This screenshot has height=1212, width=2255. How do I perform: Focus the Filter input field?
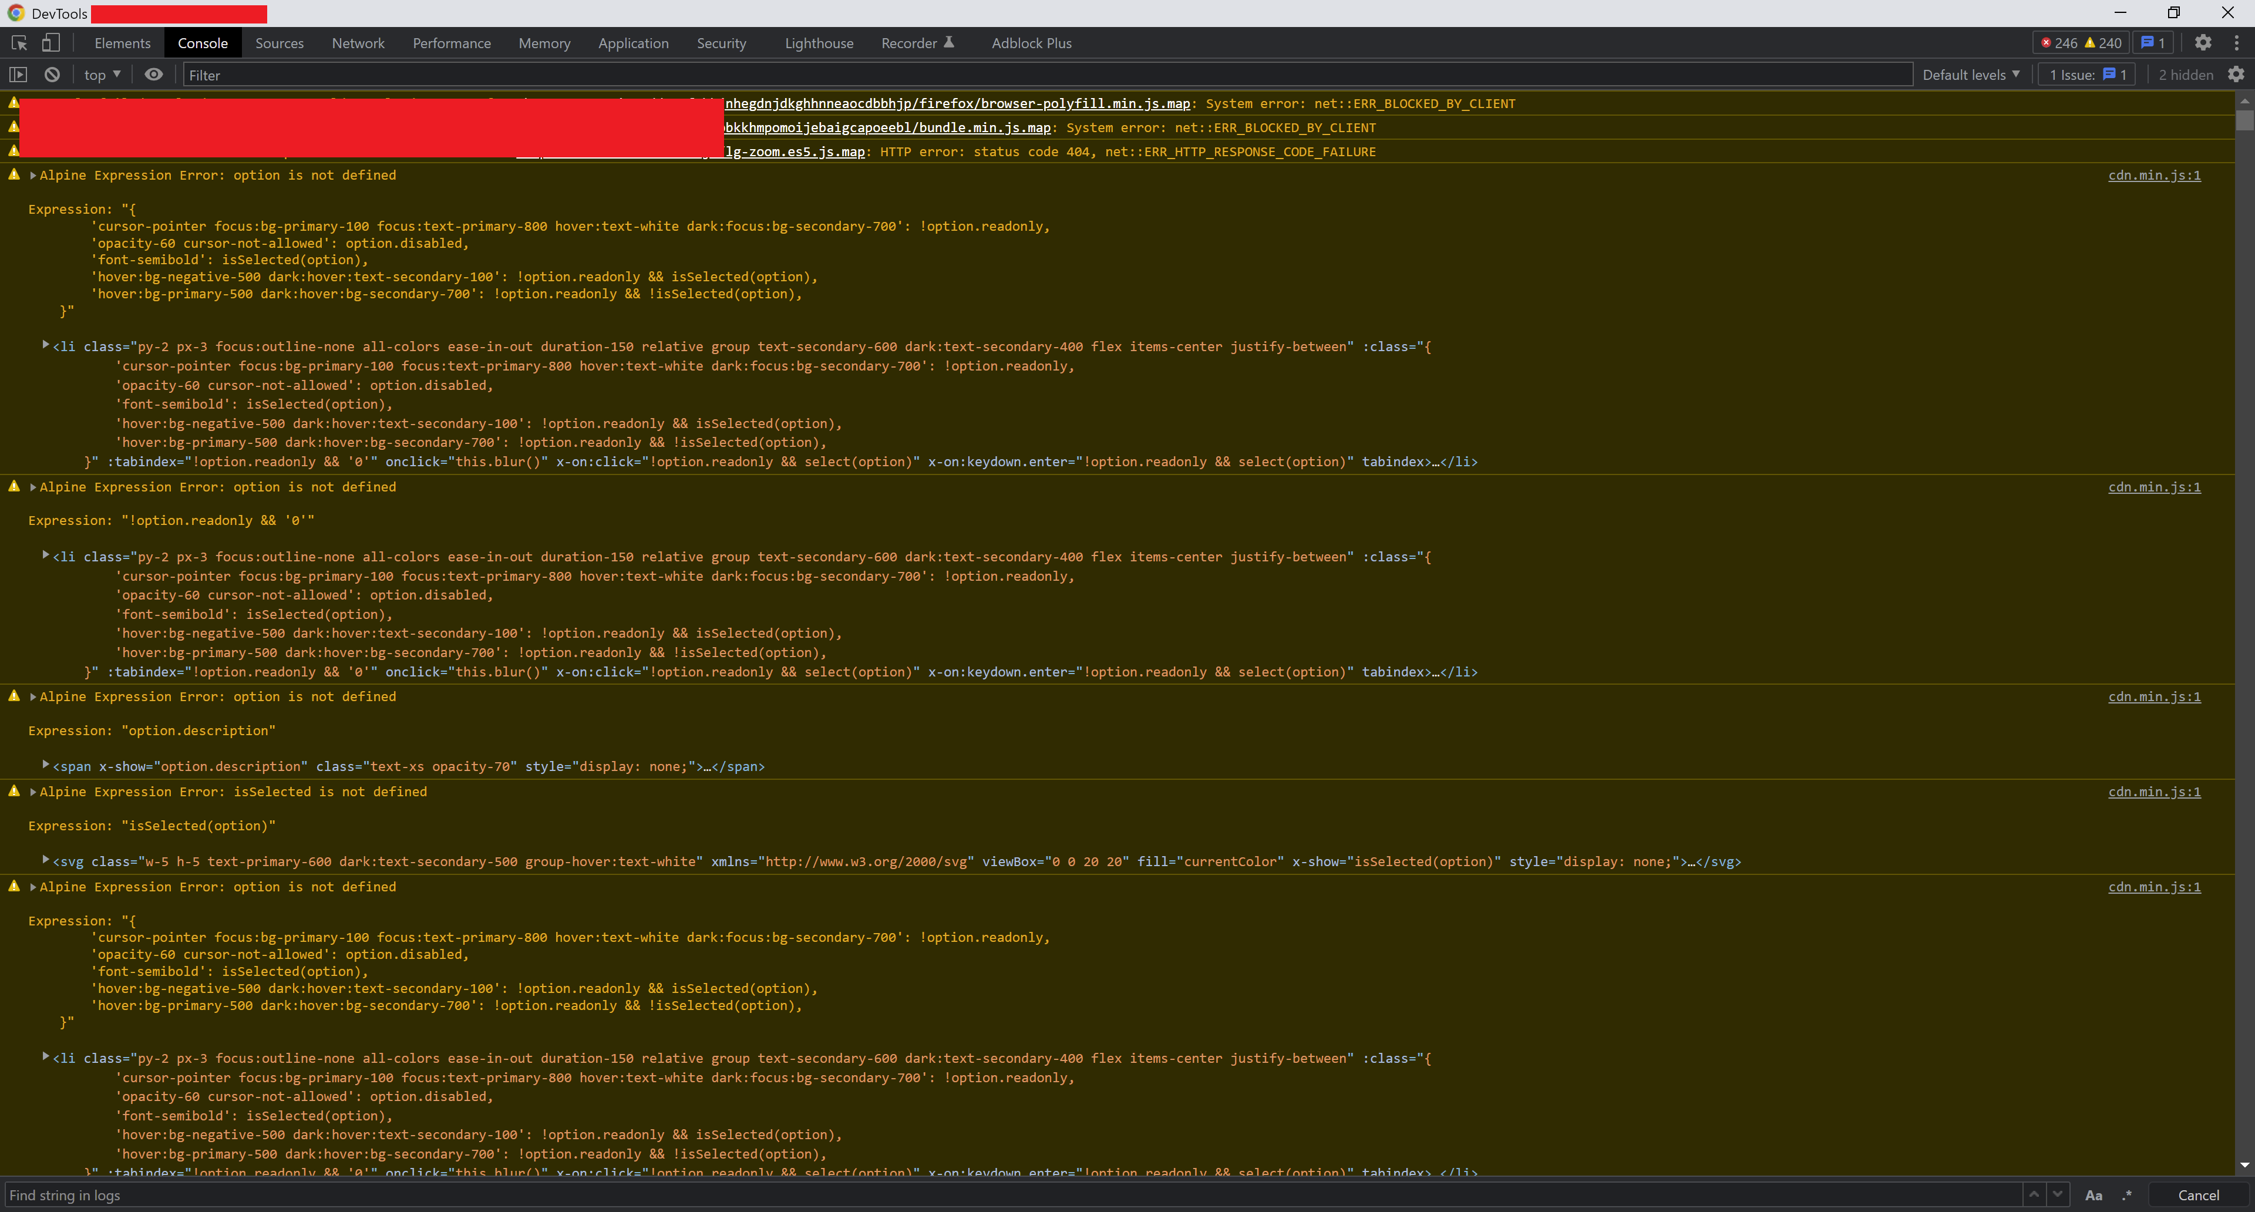1047,75
